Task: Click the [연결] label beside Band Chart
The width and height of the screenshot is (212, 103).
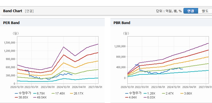Action: pyautogui.click(x=29, y=11)
